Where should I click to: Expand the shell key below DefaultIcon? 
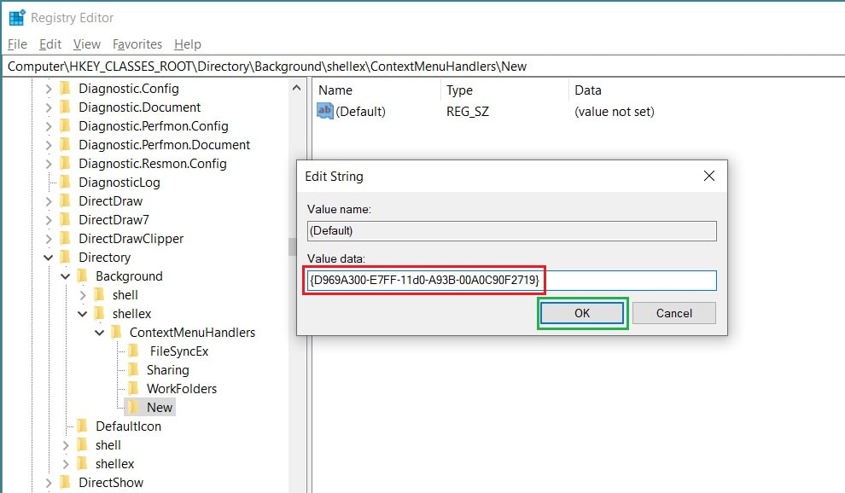click(x=65, y=445)
